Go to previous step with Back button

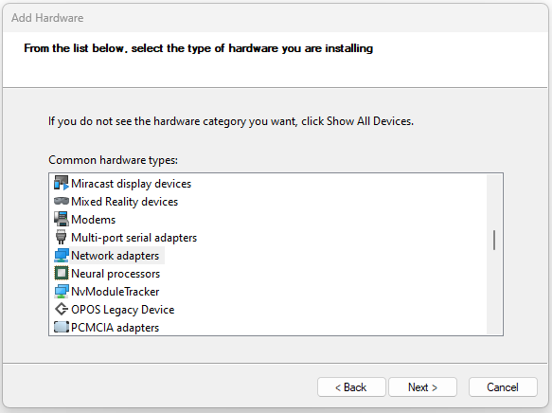[x=351, y=387]
